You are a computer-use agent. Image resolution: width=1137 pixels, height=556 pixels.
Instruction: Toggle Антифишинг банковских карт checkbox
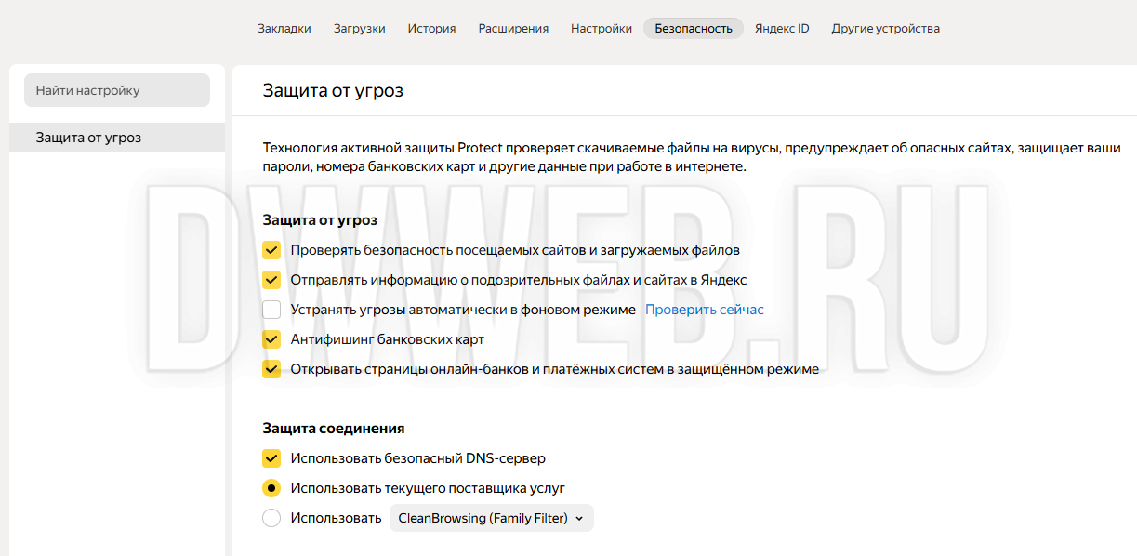(x=271, y=339)
